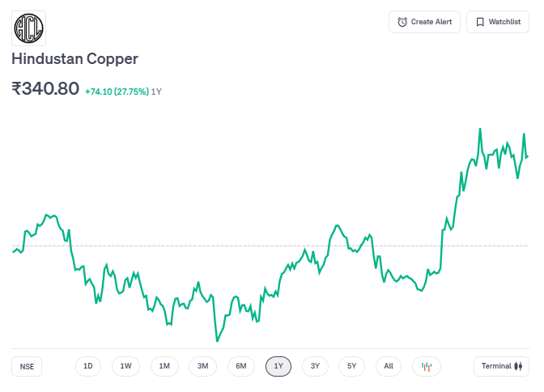
Task: Select the 1W time range
Action: (126, 366)
